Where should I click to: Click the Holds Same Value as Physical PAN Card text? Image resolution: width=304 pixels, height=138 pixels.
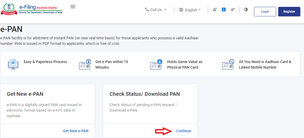(185, 65)
